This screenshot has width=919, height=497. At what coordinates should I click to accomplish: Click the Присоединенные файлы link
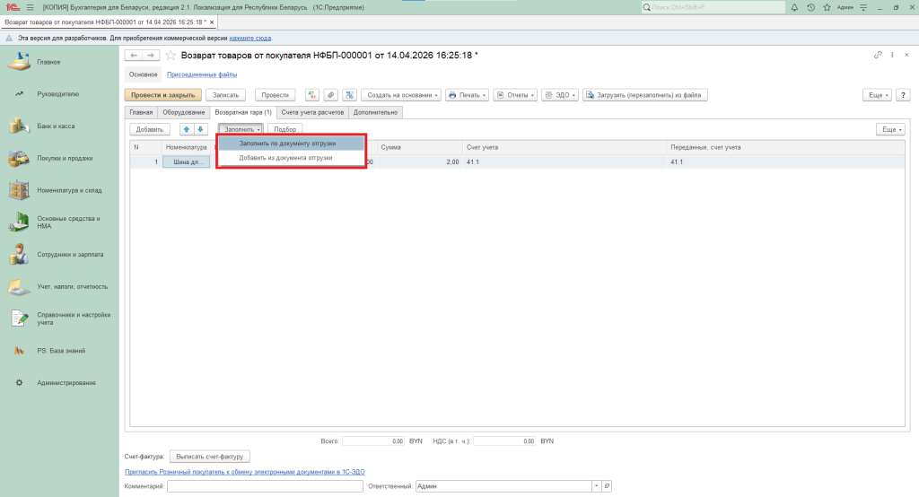(x=202, y=74)
